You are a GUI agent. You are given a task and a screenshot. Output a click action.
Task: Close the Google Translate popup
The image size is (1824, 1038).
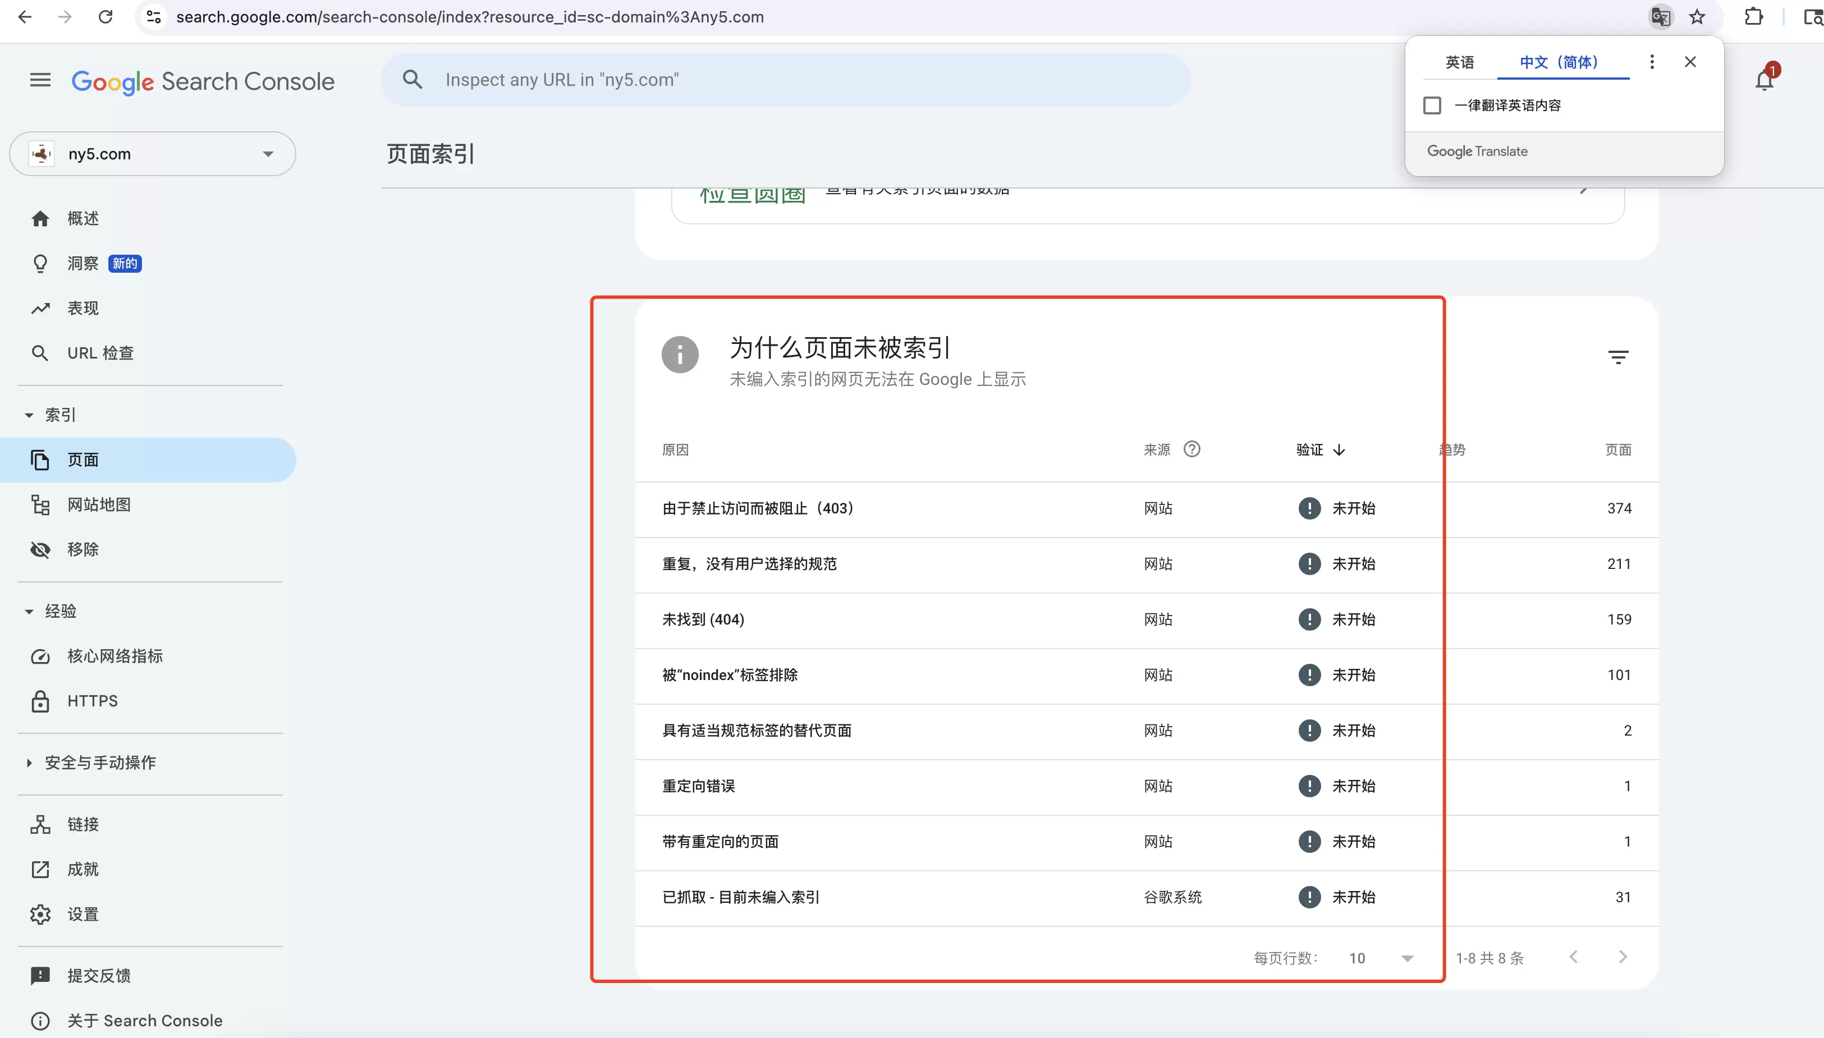pyautogui.click(x=1690, y=62)
